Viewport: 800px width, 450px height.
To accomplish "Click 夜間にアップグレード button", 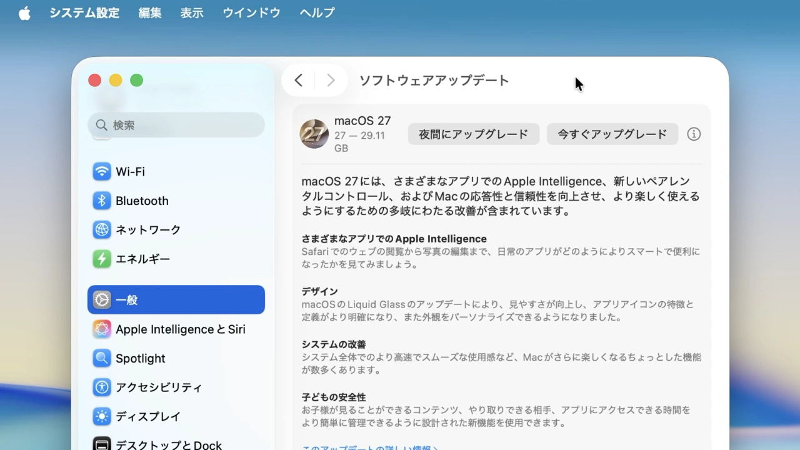I will click(x=474, y=134).
